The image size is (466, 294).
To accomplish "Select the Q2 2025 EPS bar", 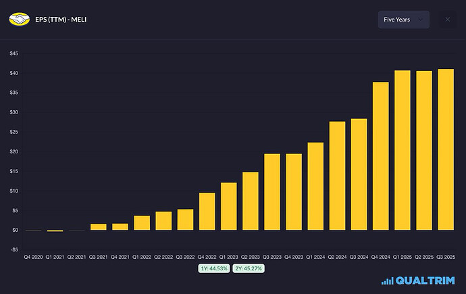I will (424, 151).
